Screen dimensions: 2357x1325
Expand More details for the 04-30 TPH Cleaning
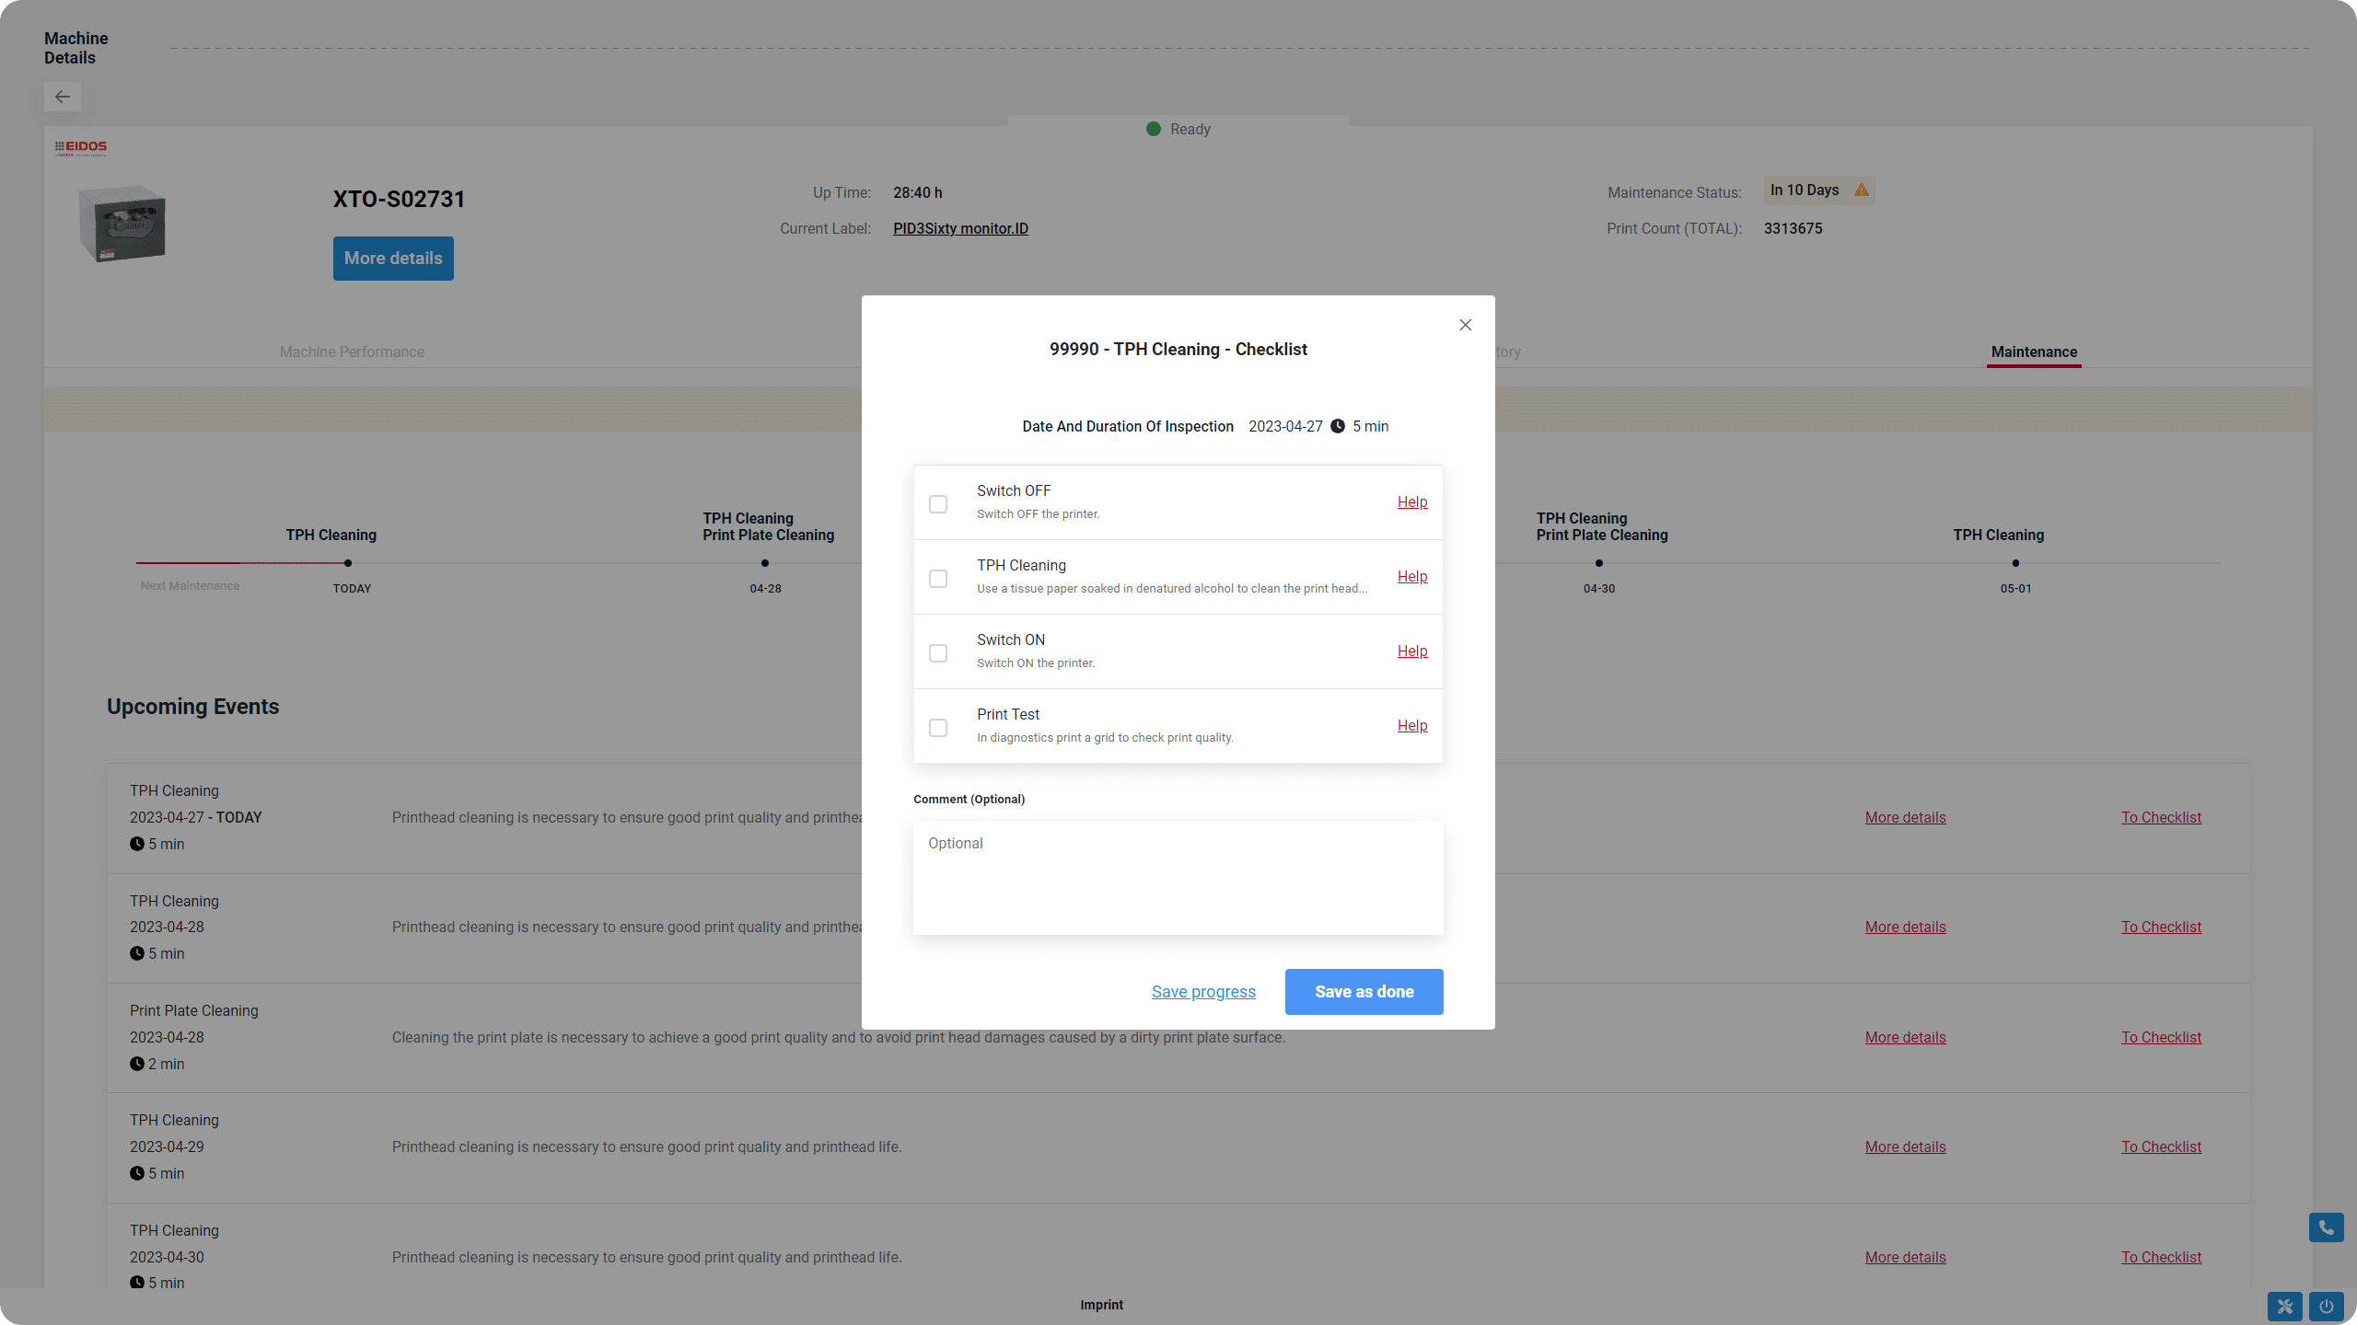(1905, 1257)
